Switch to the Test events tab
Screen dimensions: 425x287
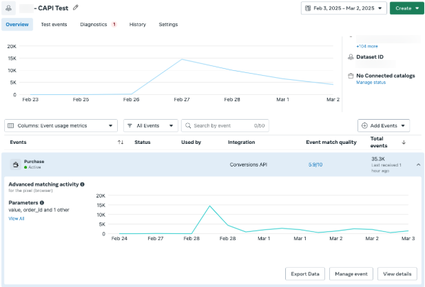(54, 24)
